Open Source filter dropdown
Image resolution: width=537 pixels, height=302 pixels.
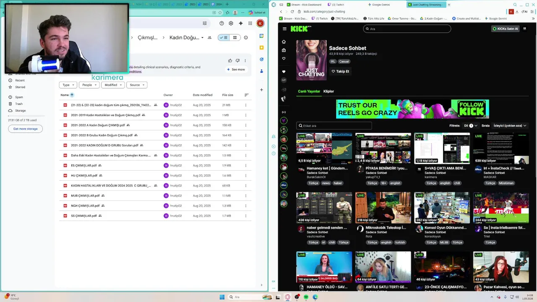137,85
